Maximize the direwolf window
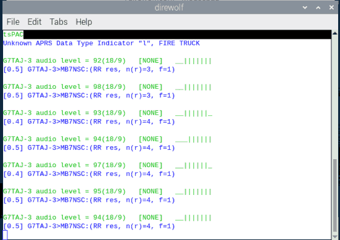 [x=318, y=7]
